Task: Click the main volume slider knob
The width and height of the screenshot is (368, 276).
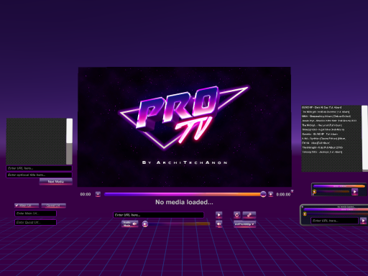Action: coord(145,224)
